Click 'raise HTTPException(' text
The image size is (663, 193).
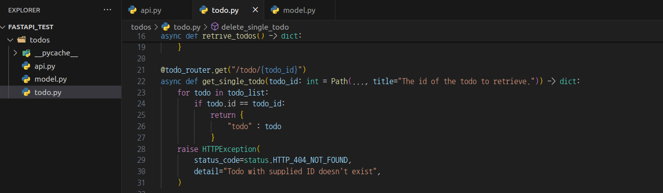pos(219,149)
